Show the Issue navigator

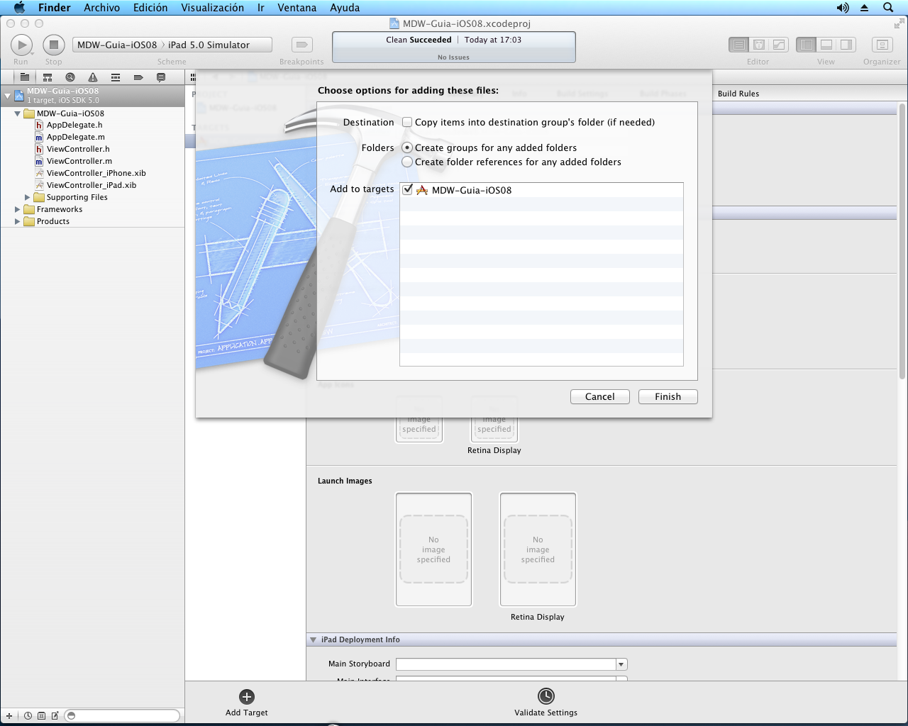[x=93, y=77]
